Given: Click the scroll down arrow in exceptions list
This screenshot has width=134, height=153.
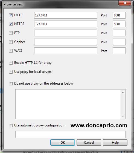Looking at the screenshot, I should tap(123, 116).
